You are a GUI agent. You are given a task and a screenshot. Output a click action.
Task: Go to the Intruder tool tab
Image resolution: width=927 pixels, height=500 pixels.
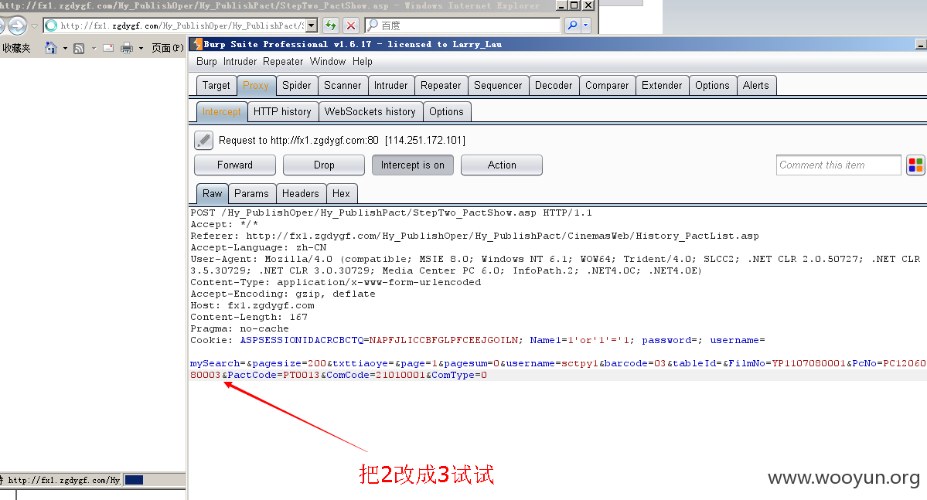pyautogui.click(x=390, y=86)
